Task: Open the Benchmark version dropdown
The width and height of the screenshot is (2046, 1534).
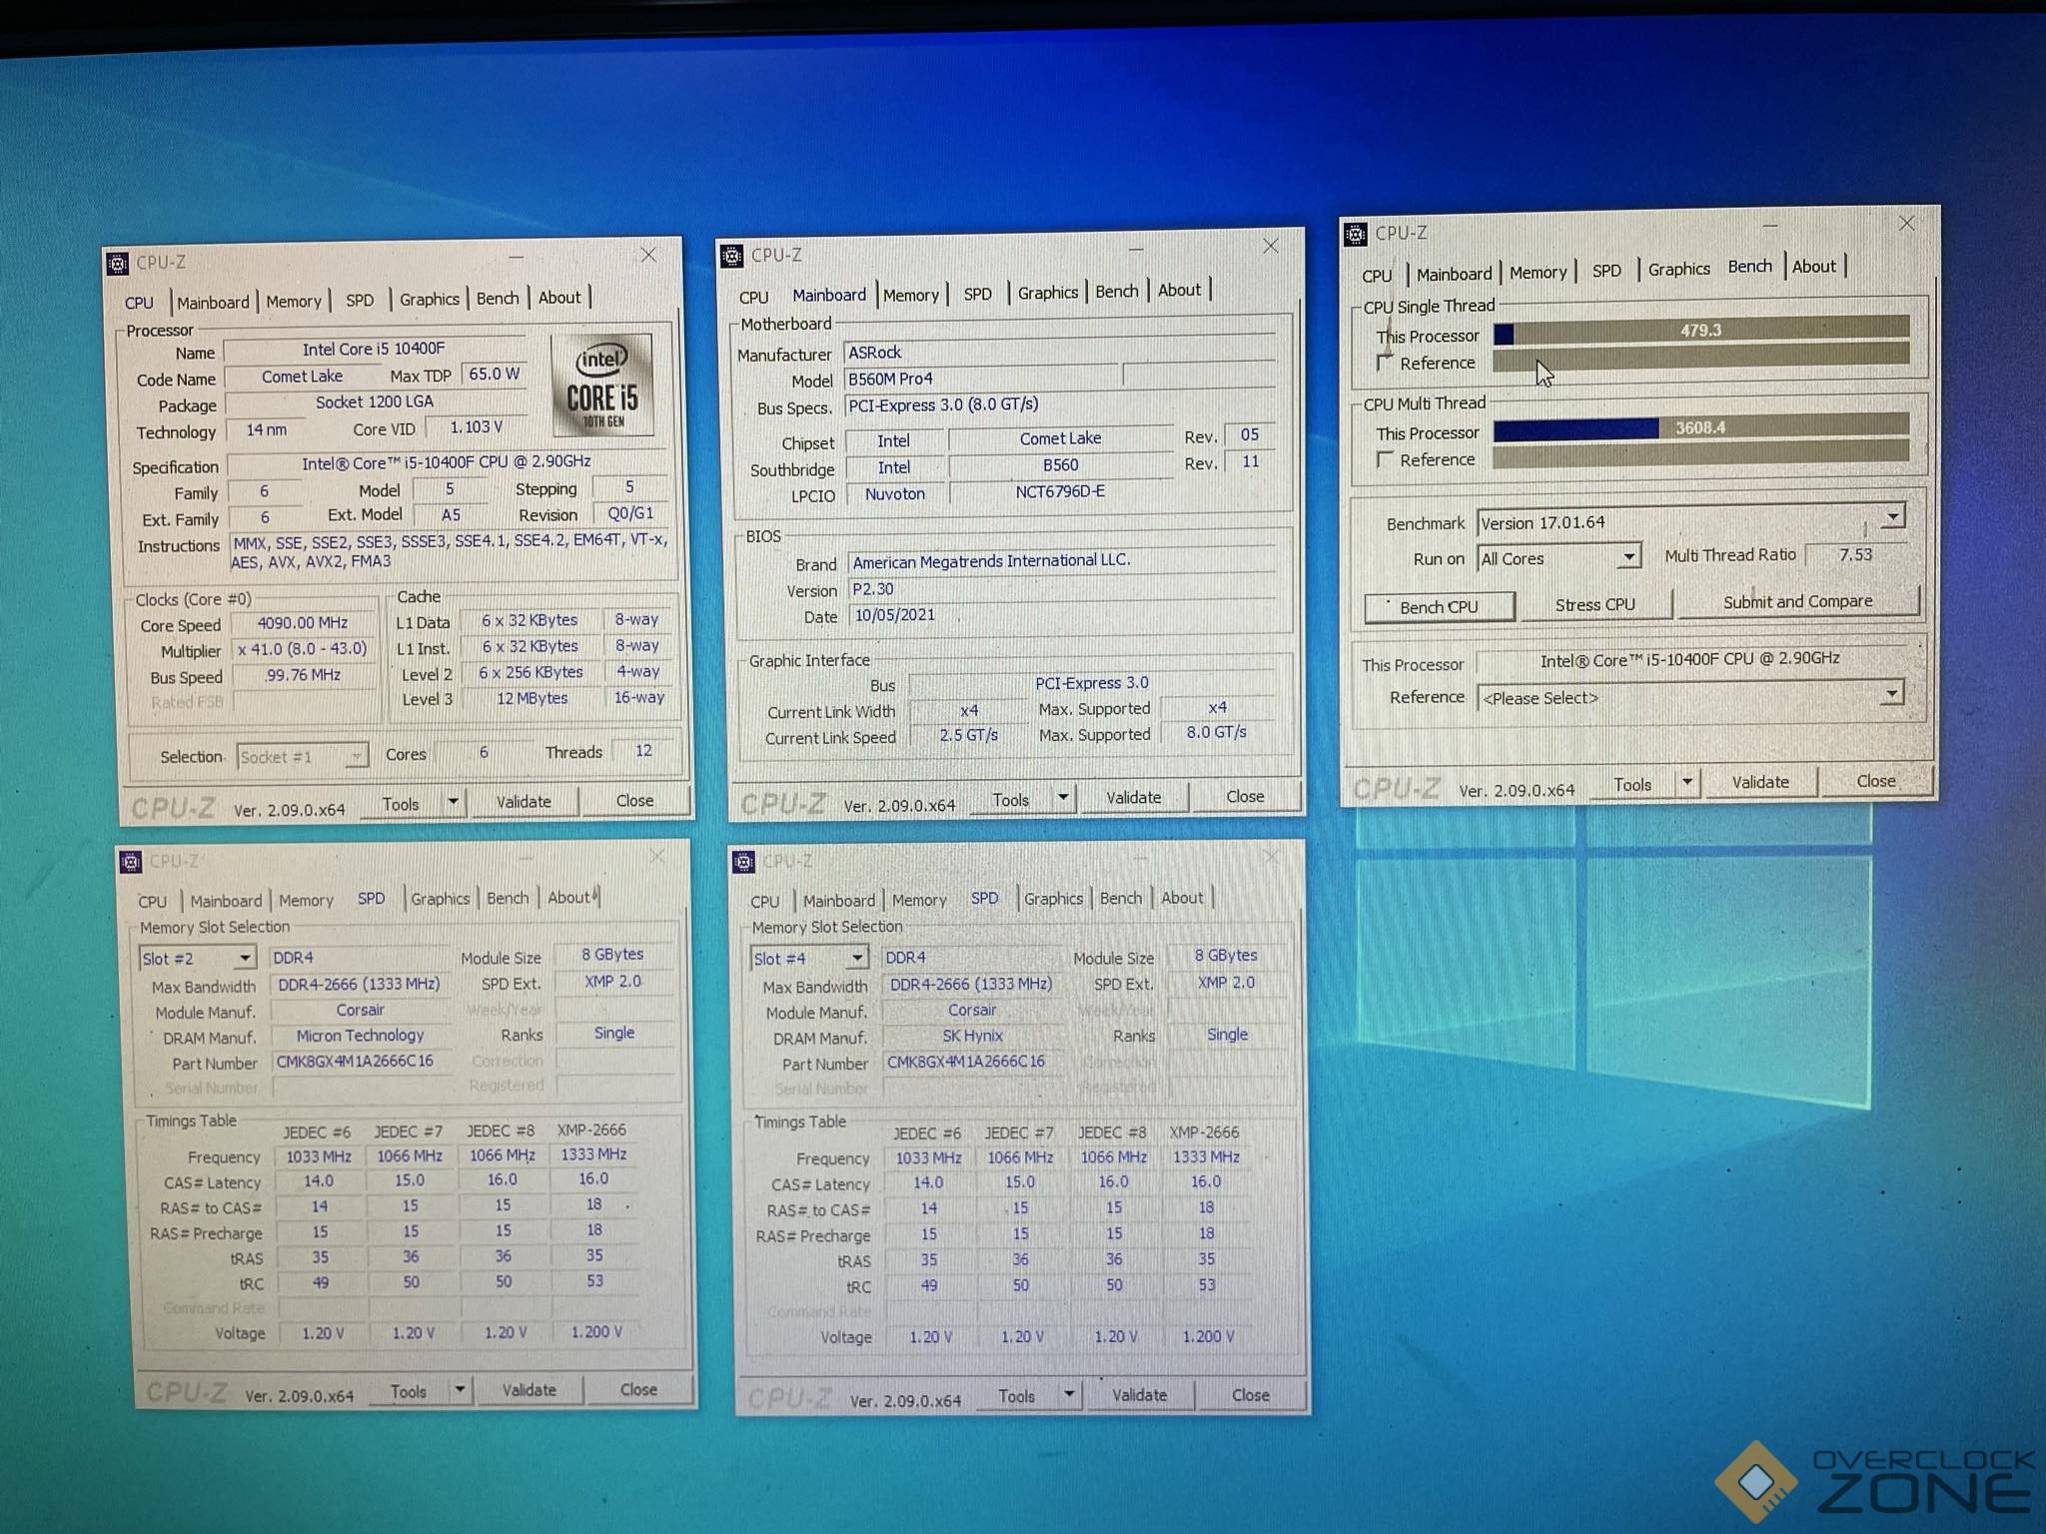Action: tap(1893, 516)
